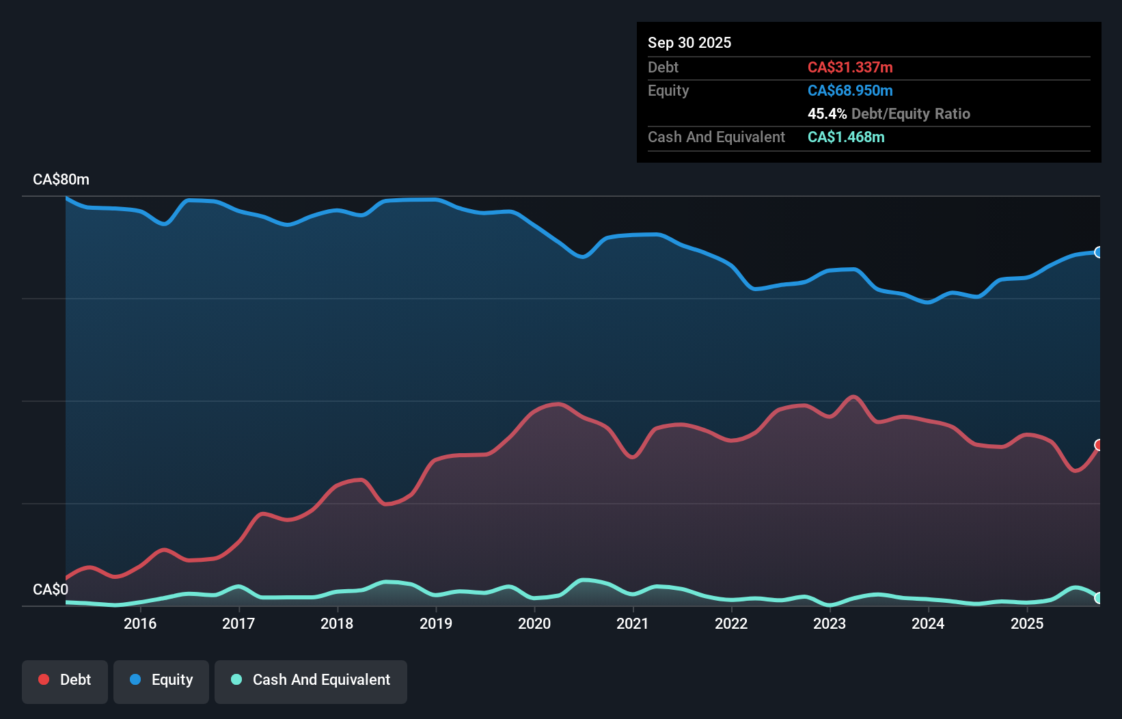Click Cash And Equivalent label in tooltip
The width and height of the screenshot is (1122, 719).
pos(716,137)
